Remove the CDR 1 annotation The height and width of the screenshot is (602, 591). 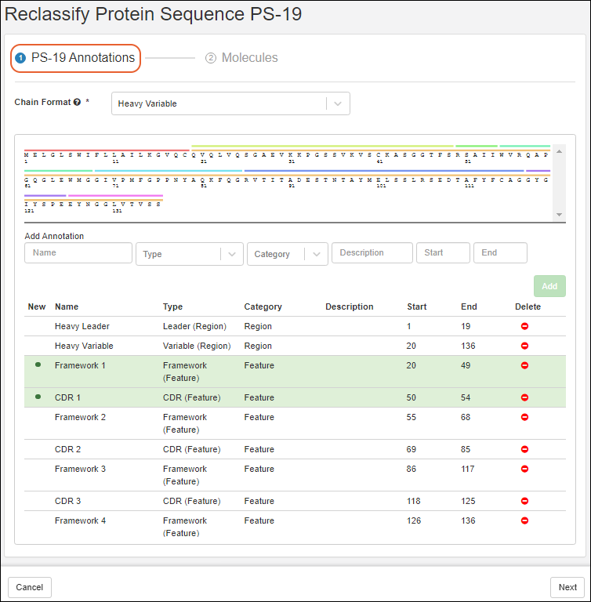click(524, 397)
